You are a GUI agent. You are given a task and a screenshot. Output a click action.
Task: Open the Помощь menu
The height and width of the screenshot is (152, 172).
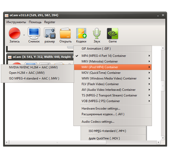35,22
